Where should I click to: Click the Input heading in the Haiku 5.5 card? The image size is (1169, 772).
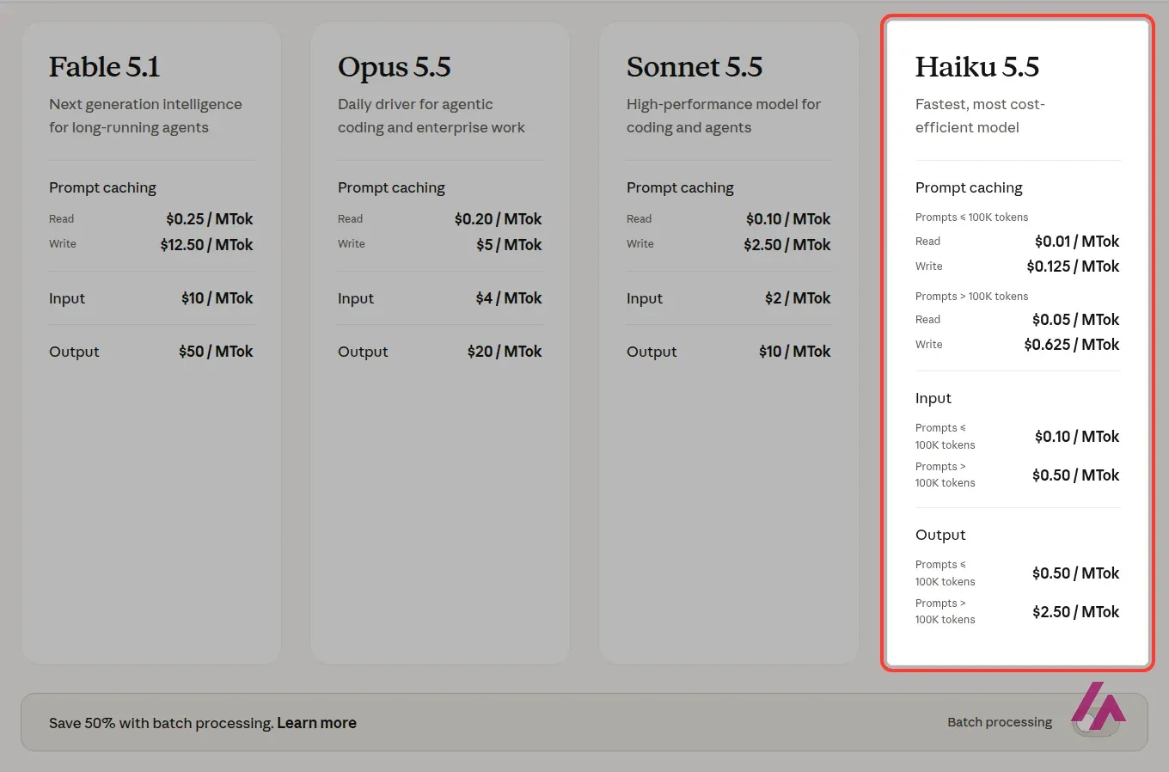click(933, 398)
